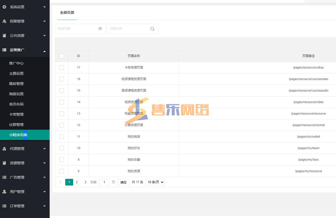Open 卡密管理 in the sidebar
This screenshot has height=218, width=336.
point(16,114)
